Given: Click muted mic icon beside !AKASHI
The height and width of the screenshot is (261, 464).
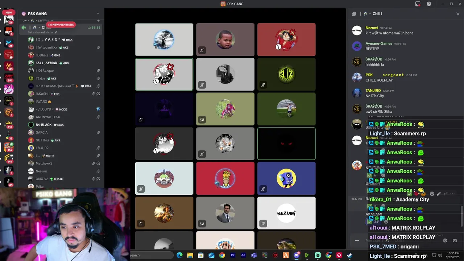Looking at the screenshot, I should [94, 94].
